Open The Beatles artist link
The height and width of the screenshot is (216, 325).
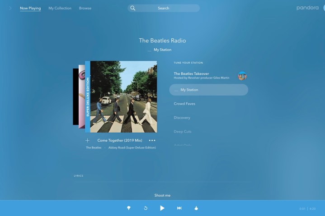[x=94, y=147]
